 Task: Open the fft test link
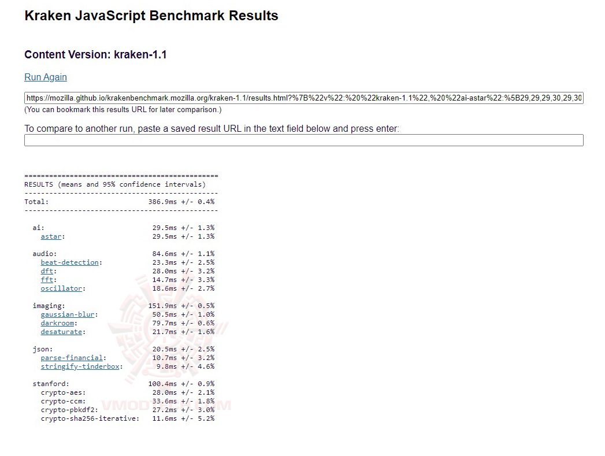point(47,280)
